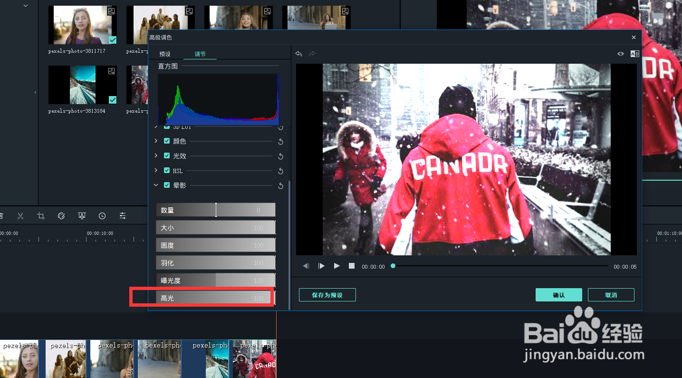Click the 羽化 slider

[216, 262]
